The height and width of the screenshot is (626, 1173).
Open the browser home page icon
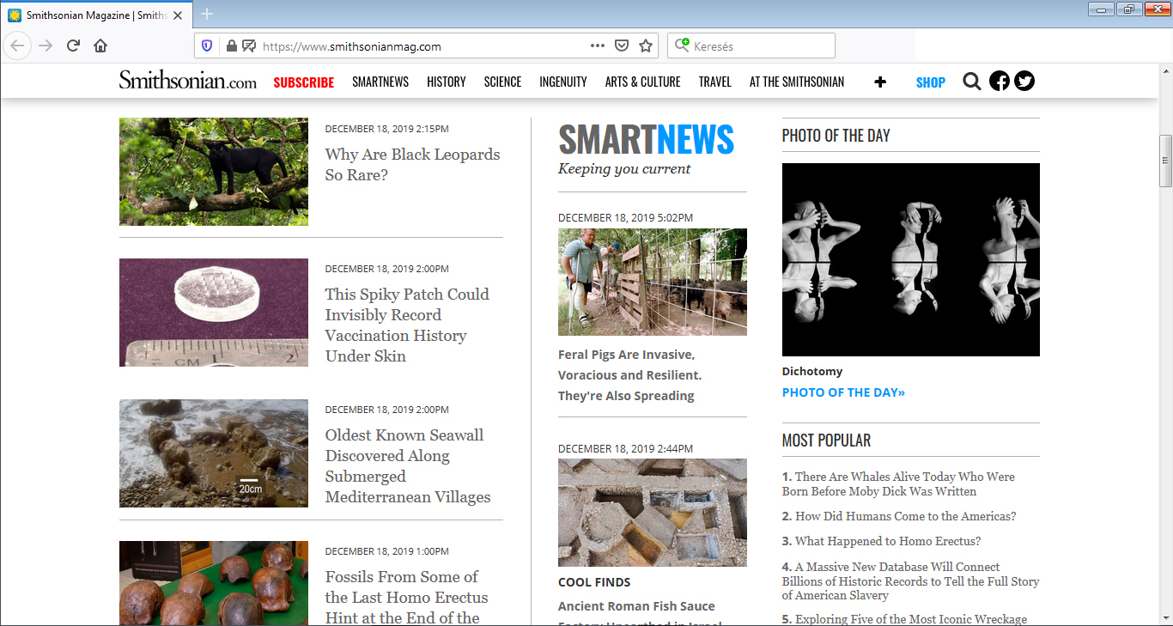point(100,46)
